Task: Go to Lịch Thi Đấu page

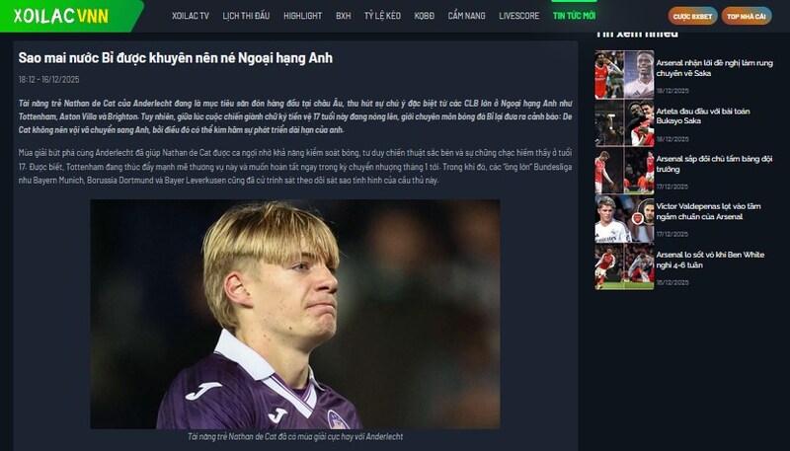Action: tap(246, 16)
